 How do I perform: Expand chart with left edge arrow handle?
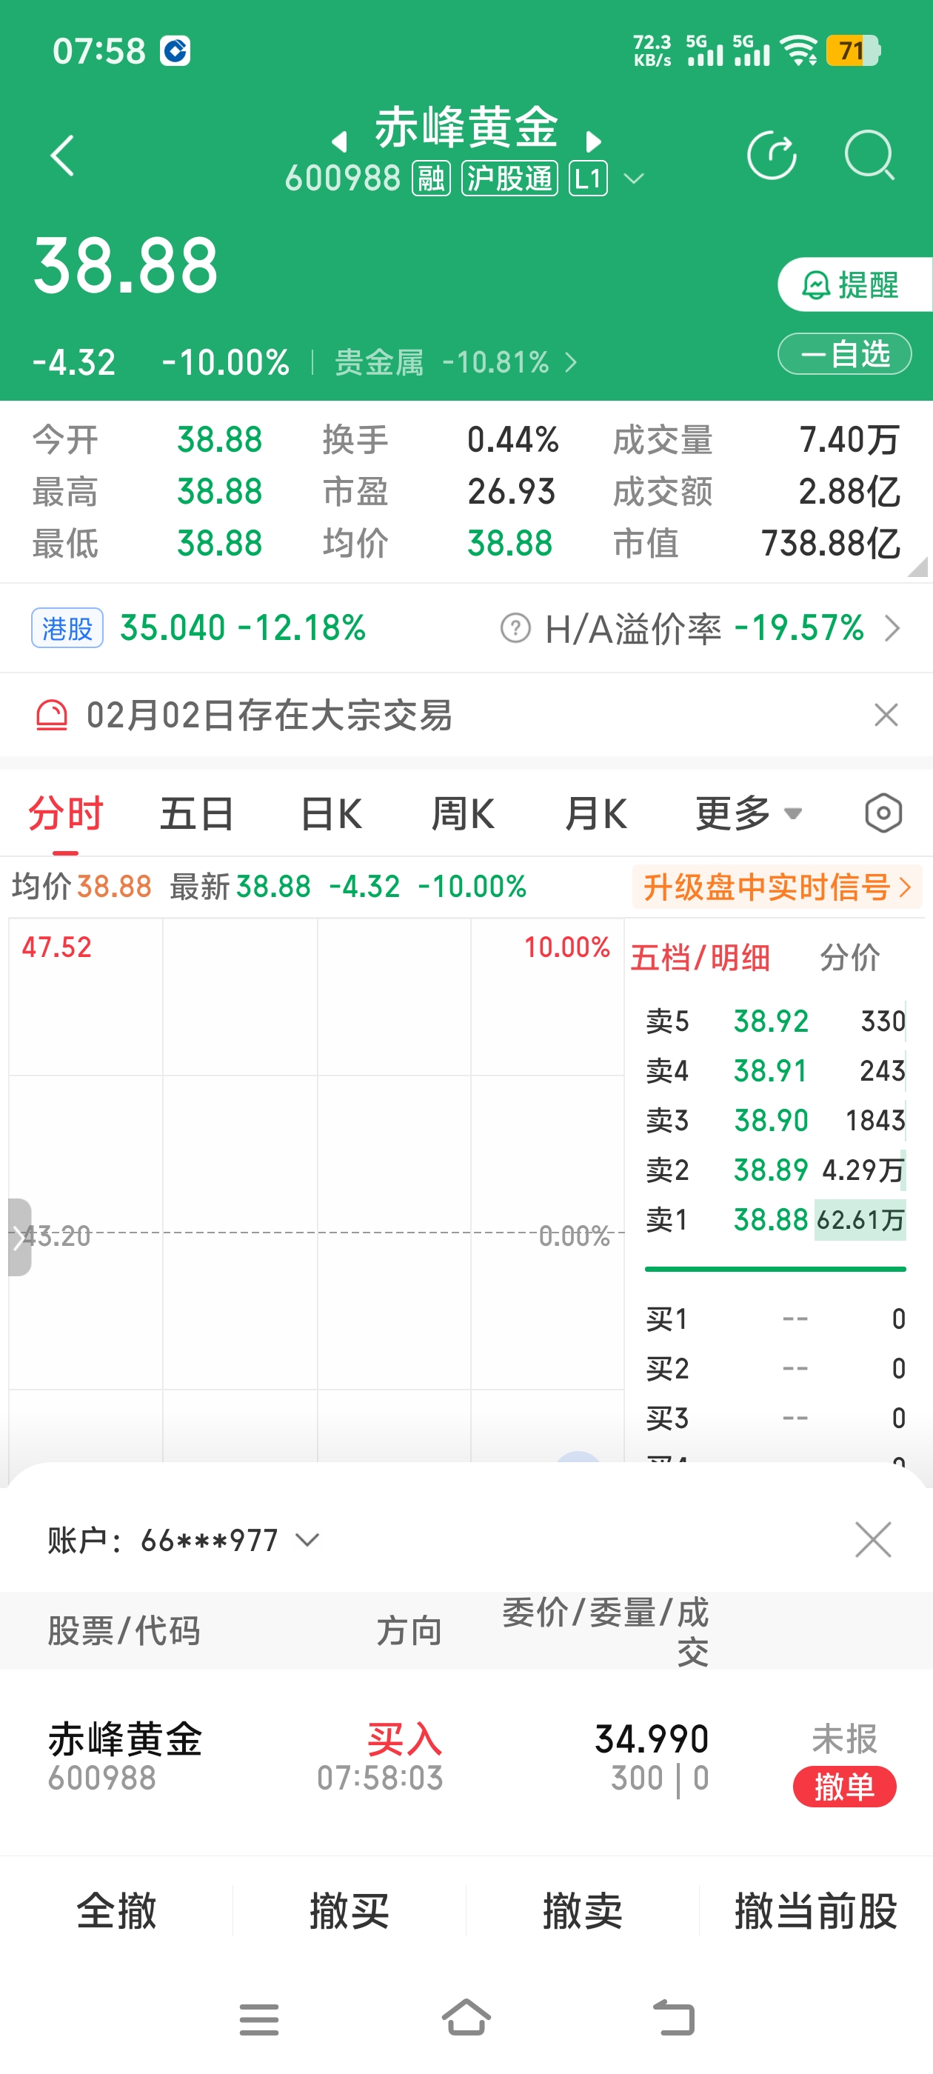(19, 1237)
